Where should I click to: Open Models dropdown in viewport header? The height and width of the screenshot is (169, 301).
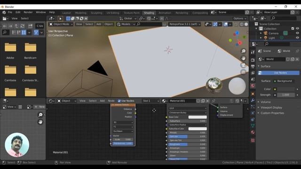(x=126, y=24)
